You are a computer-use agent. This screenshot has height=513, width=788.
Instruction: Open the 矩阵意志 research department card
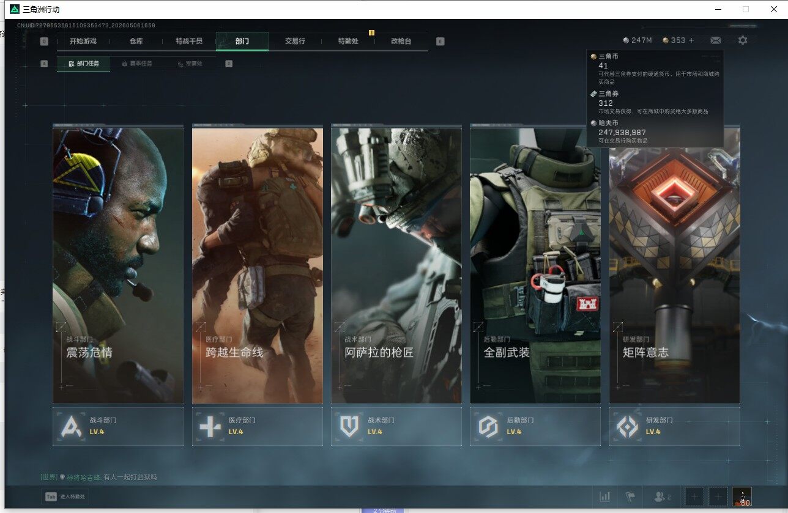coord(675,265)
